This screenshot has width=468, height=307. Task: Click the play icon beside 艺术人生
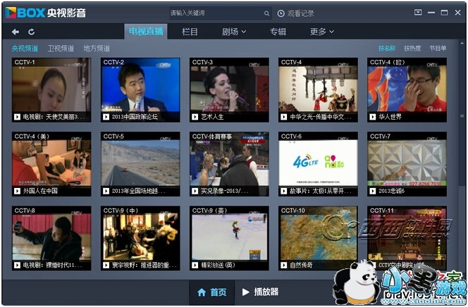point(195,117)
